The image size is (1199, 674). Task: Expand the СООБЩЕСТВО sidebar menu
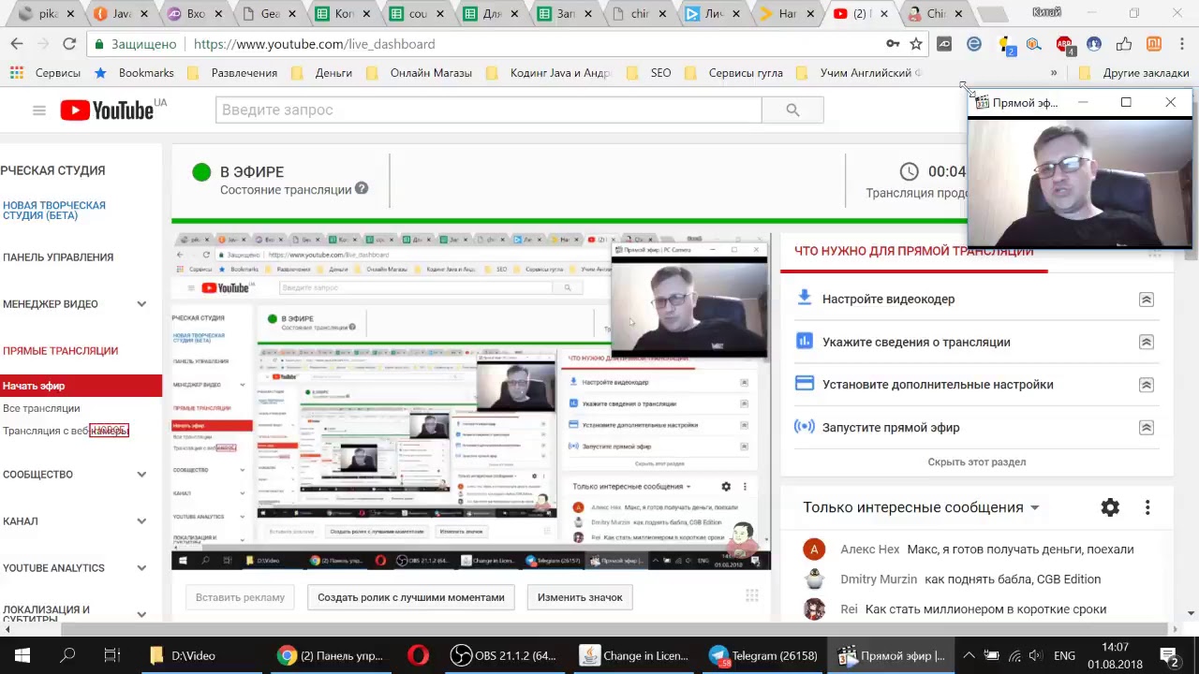141,475
